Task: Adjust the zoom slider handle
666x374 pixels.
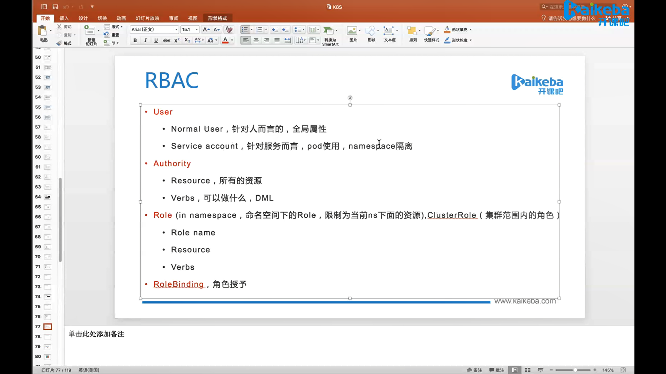Action: click(575, 370)
